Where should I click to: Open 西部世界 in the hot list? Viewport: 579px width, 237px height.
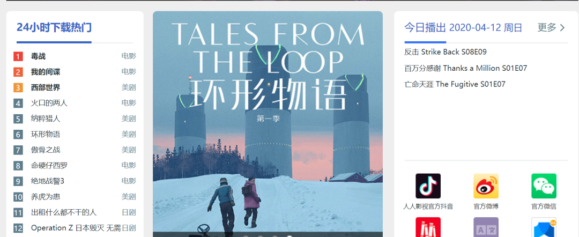click(x=46, y=87)
